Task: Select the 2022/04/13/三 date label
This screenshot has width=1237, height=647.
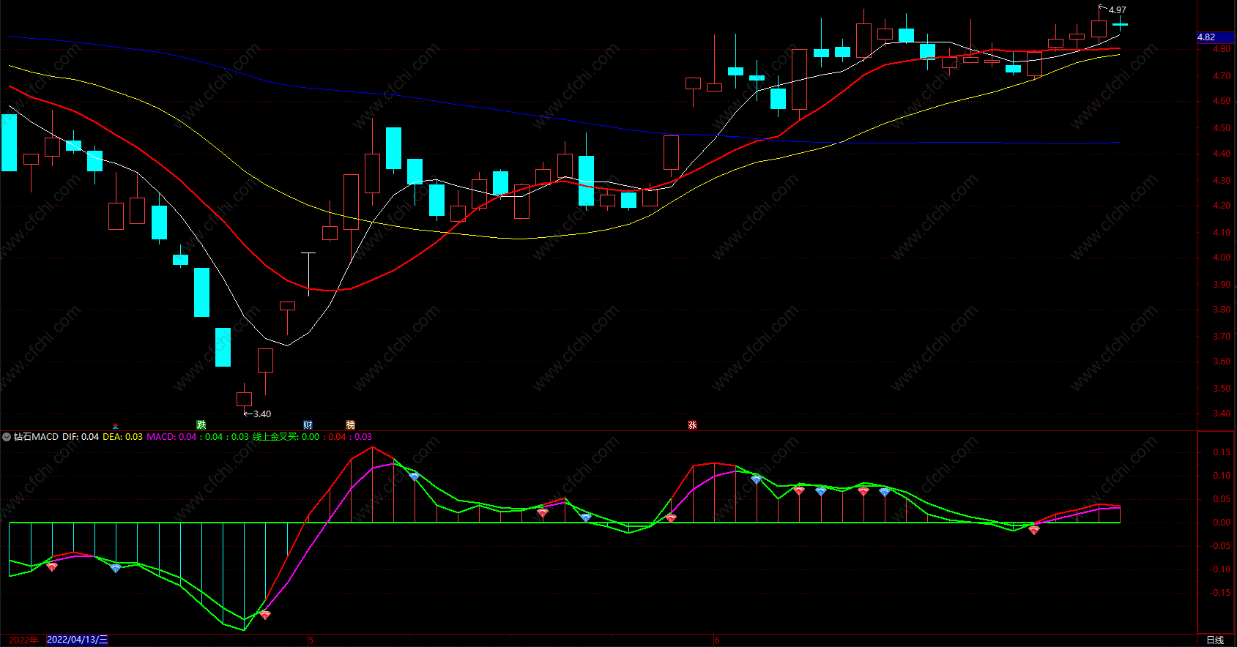Action: coord(77,640)
